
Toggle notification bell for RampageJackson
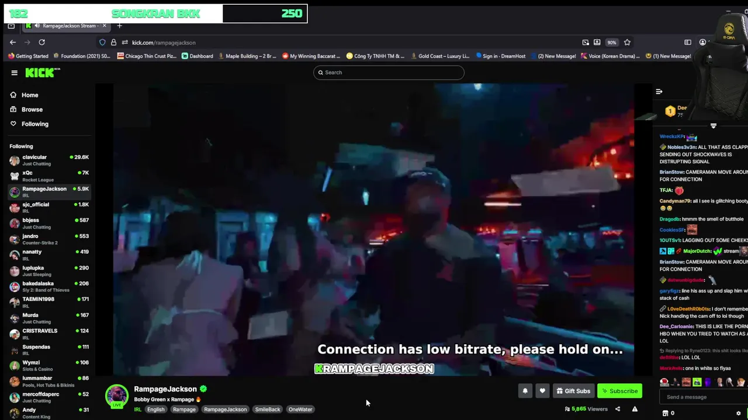[x=525, y=391]
